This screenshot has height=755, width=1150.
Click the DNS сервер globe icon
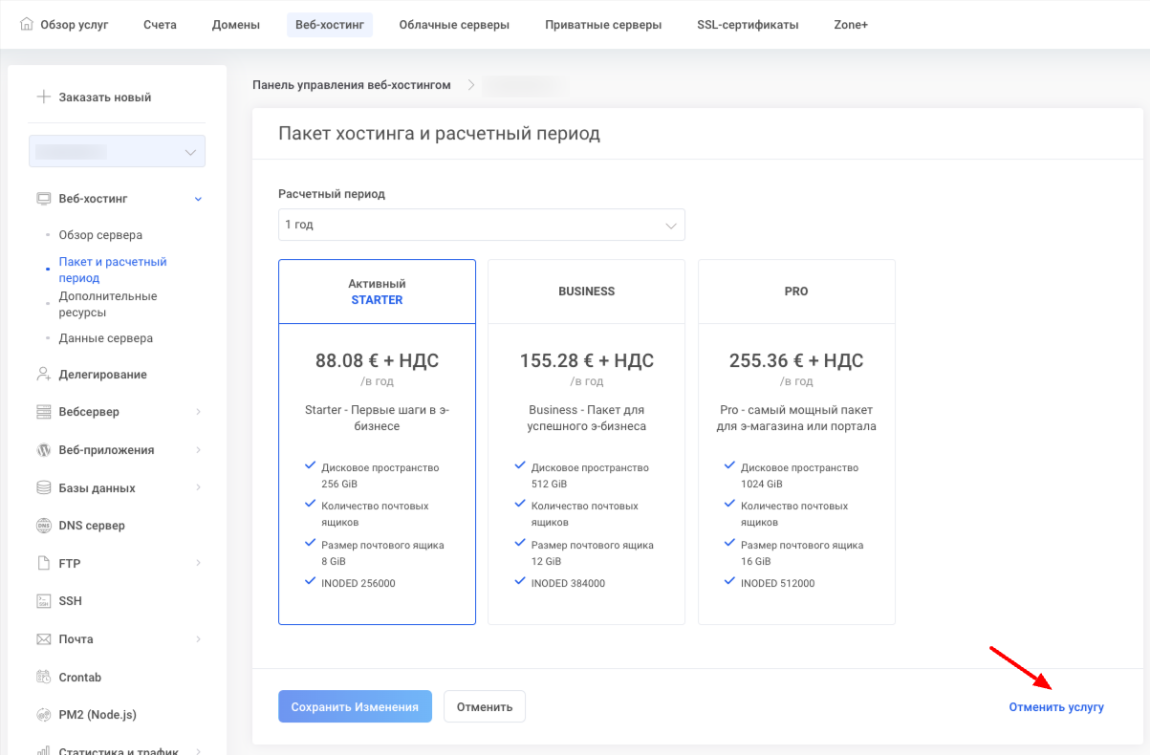point(43,526)
